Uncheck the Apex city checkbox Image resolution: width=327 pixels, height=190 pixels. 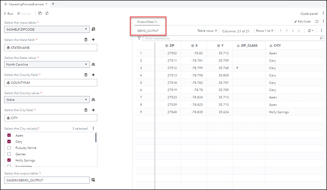coord(9,135)
